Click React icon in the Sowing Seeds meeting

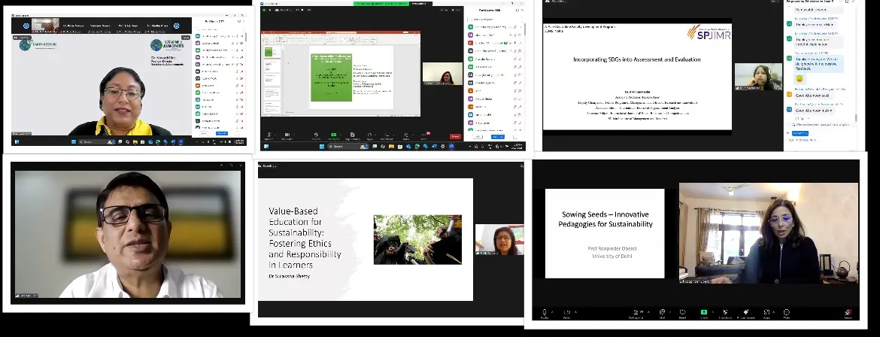[681, 311]
